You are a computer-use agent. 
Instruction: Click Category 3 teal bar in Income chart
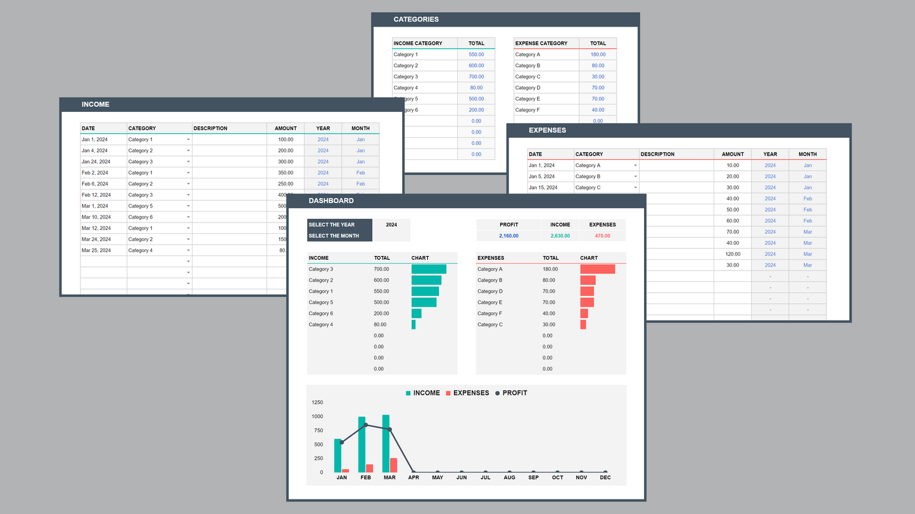(x=429, y=269)
